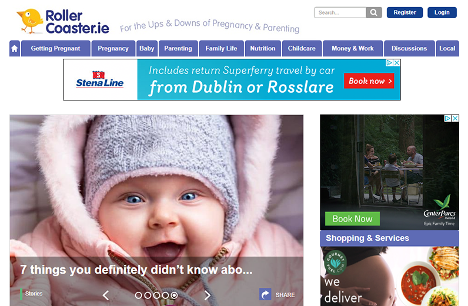
Task: Click the Book Now button on Center Parcs ad
Action: (x=353, y=218)
